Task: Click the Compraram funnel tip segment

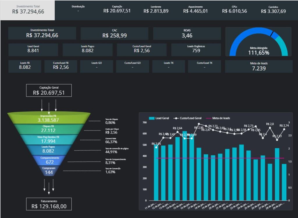Action: [x=48, y=170]
